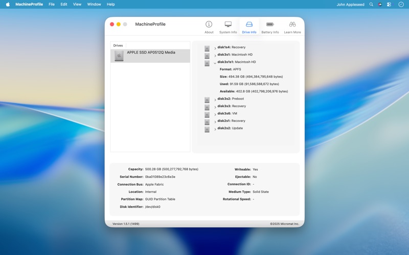Expand disk3s2 Preboot row
This screenshot has height=255, width=409.
click(215, 100)
